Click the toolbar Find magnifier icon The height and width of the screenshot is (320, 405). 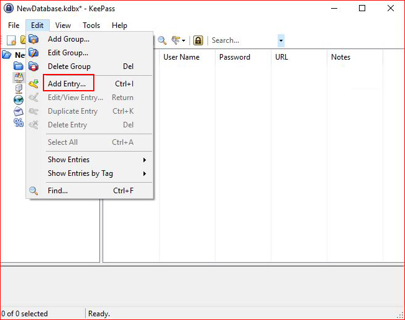(162, 40)
